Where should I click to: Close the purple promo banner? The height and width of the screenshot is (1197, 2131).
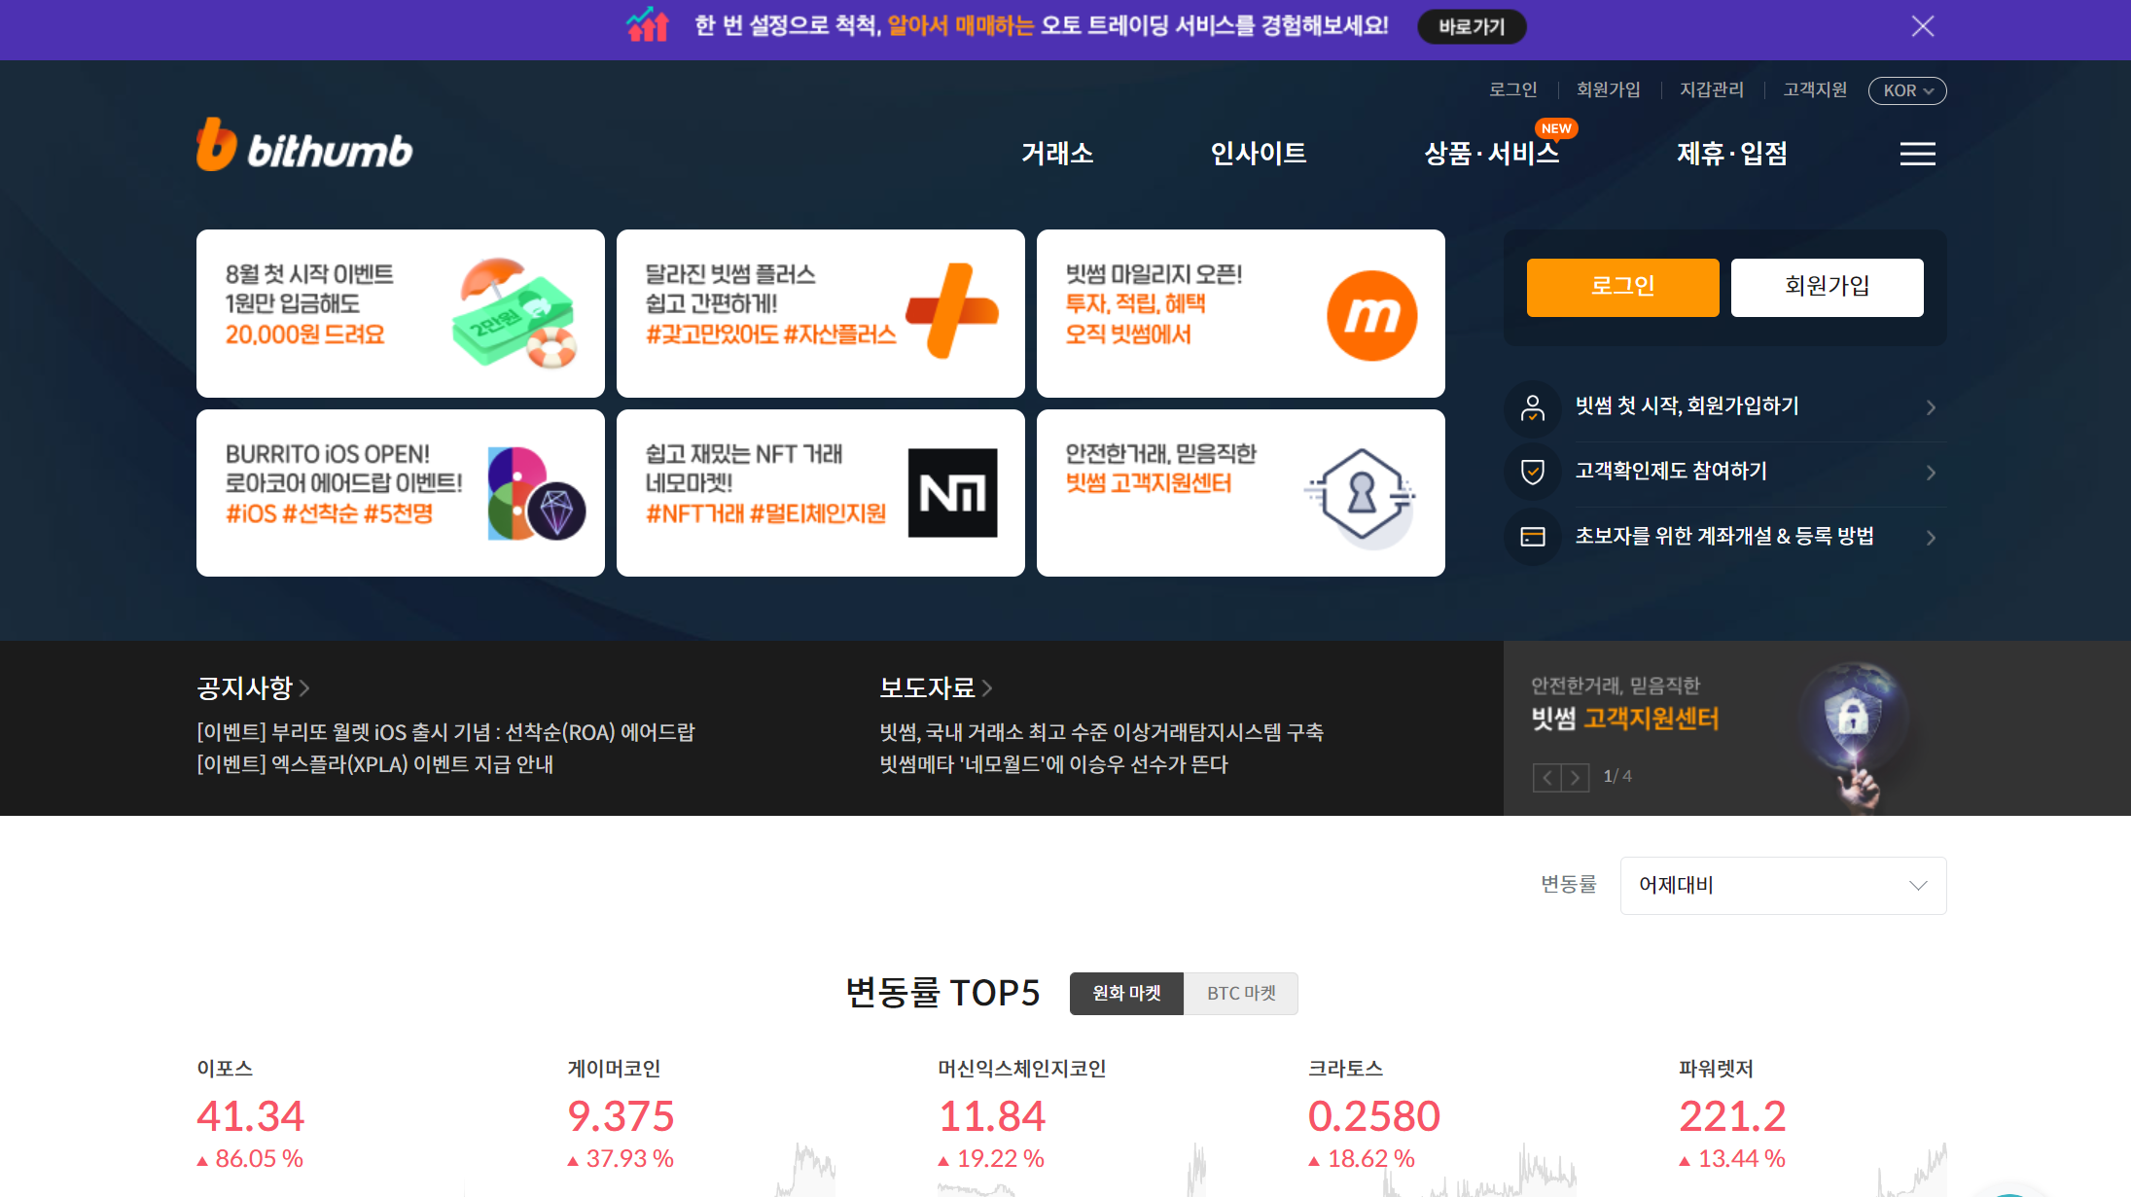pyautogui.click(x=1922, y=26)
